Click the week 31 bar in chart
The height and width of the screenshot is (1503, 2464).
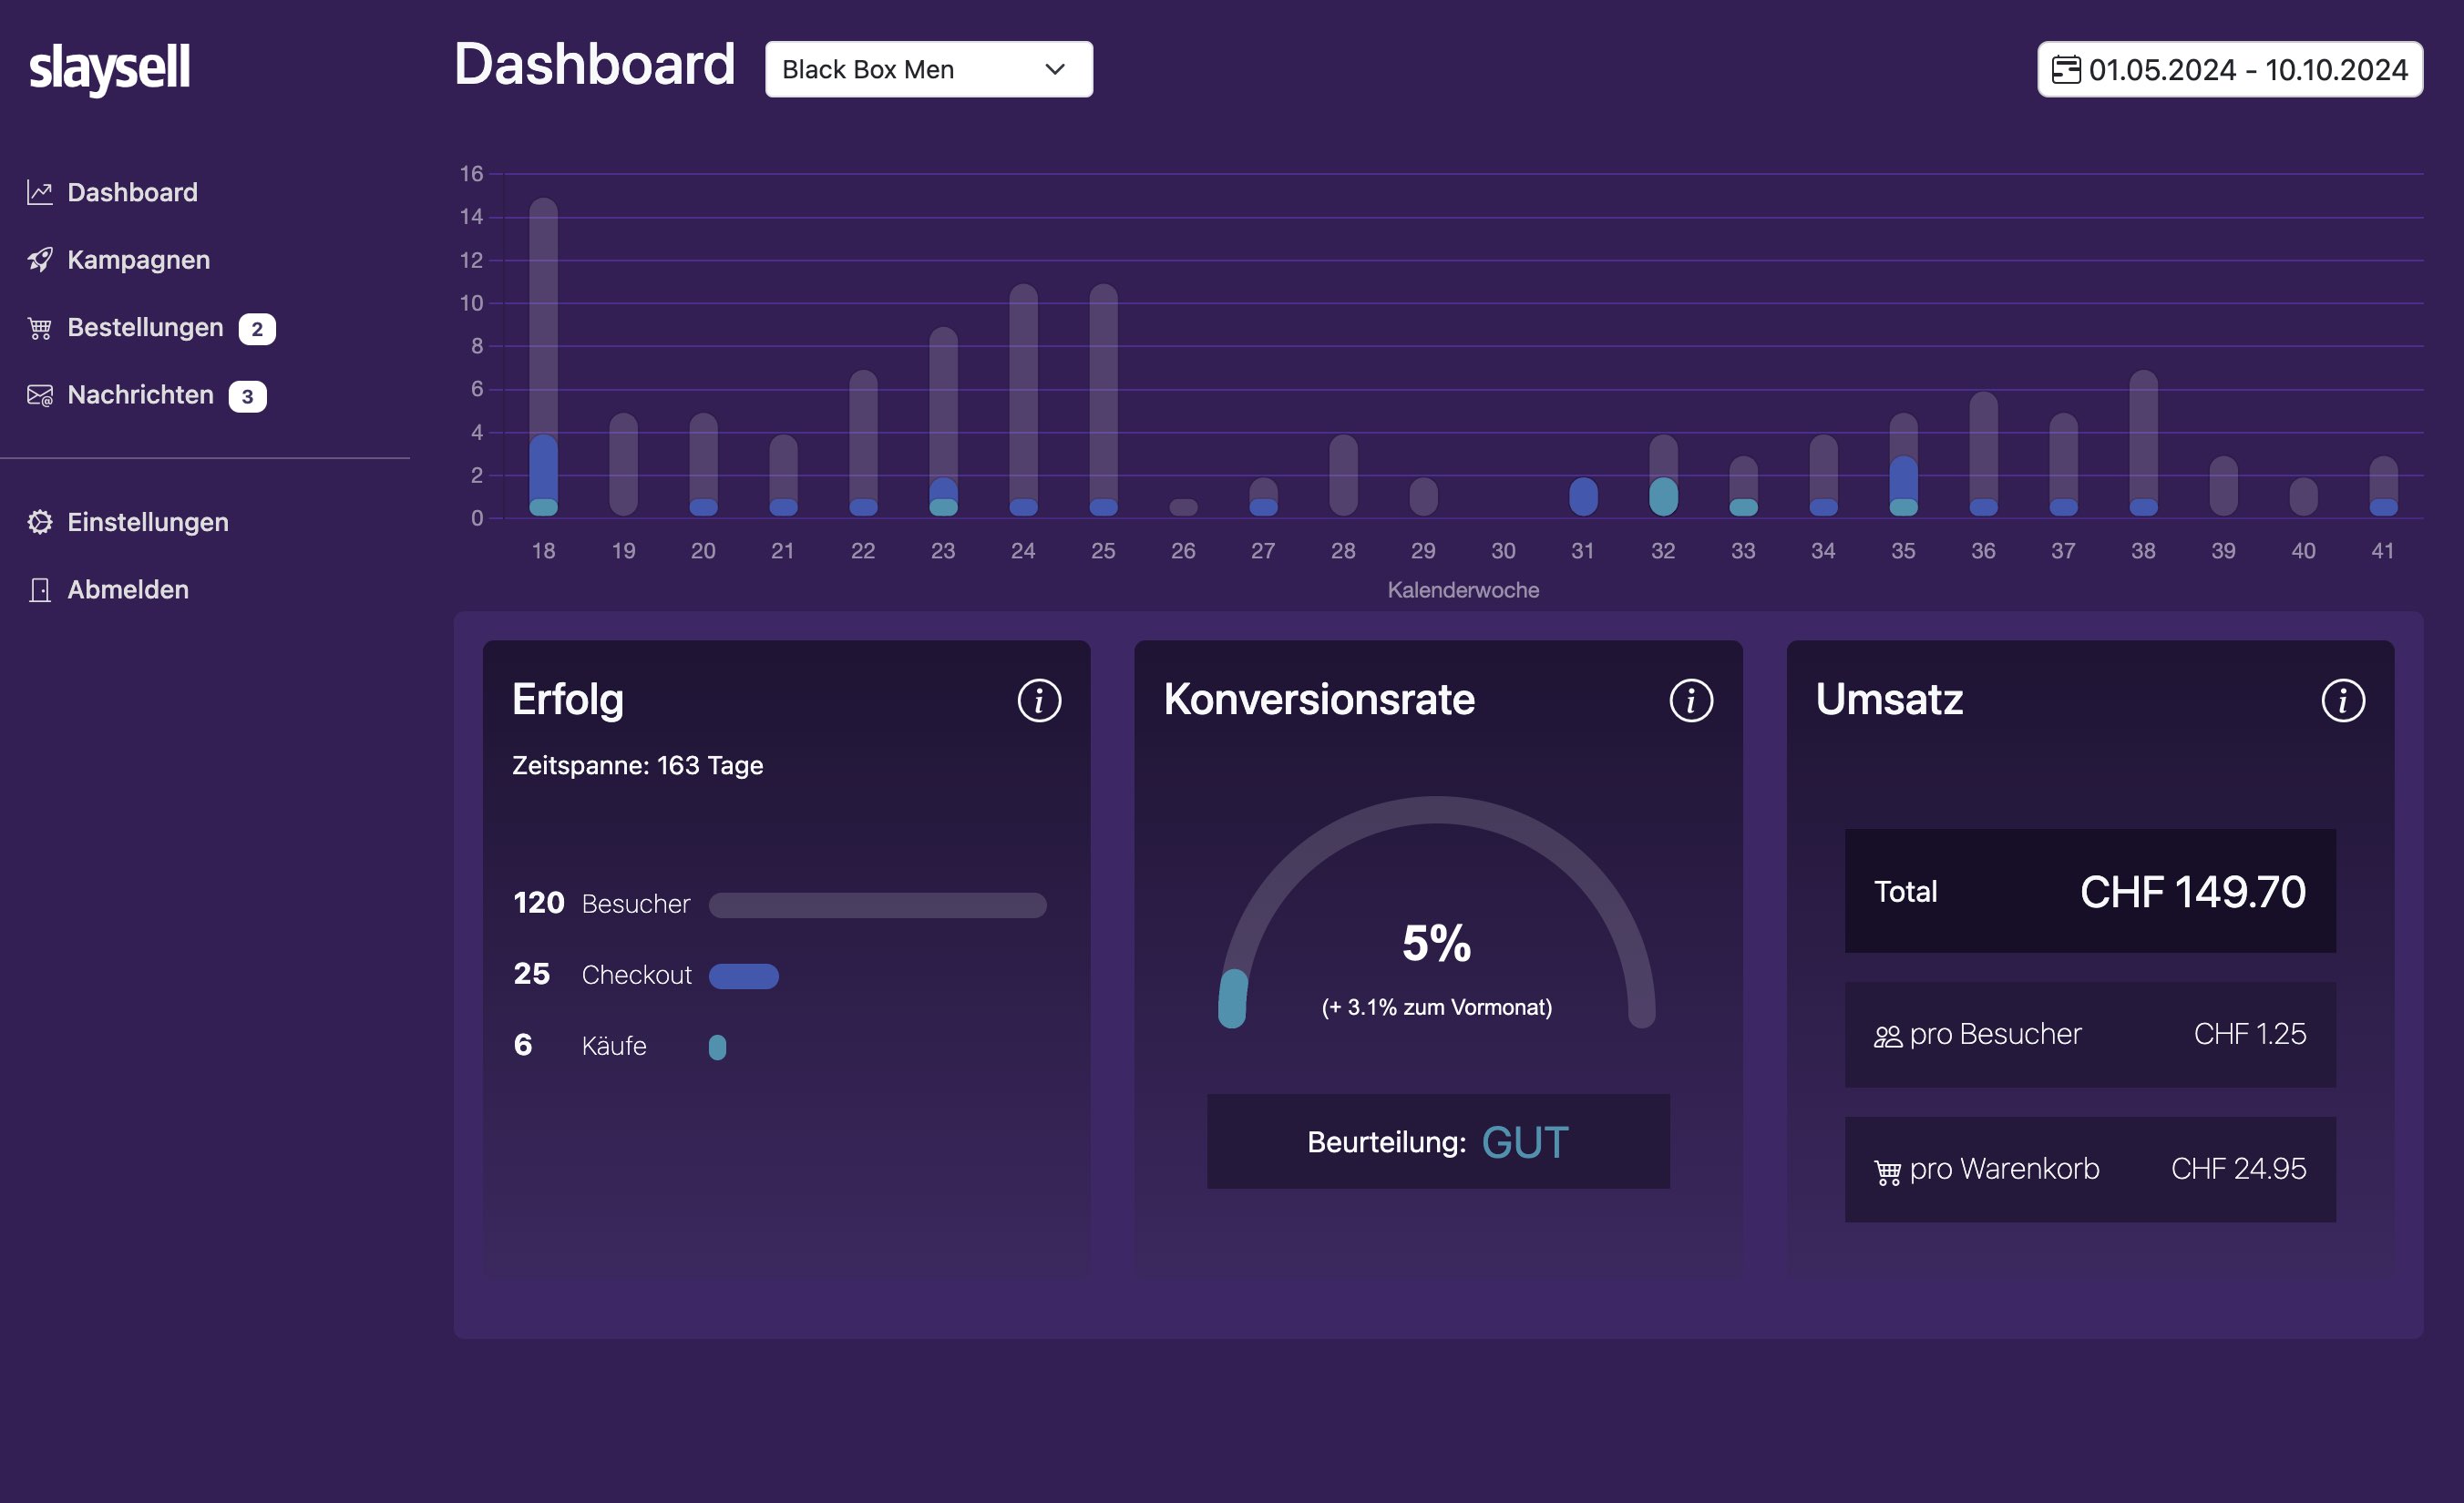1583,496
